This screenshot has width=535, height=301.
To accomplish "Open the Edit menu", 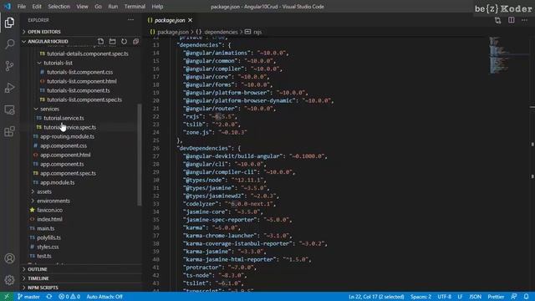I will (x=37, y=7).
